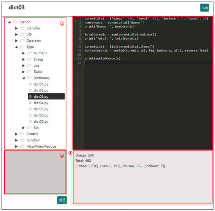Expand the Function folder arrow
Image resolution: width=215 pixels, height=211 pixels.
tap(16, 140)
